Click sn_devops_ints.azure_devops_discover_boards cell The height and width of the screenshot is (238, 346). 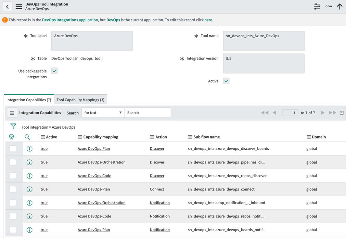pyautogui.click(x=228, y=149)
